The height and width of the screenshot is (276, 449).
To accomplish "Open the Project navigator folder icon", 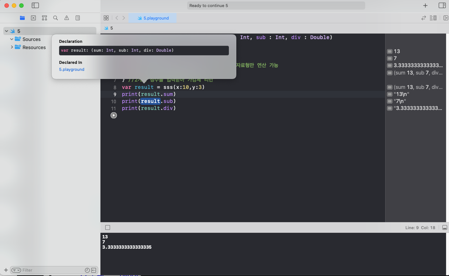I will coord(23,18).
